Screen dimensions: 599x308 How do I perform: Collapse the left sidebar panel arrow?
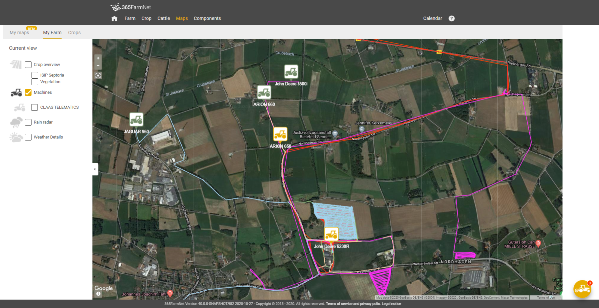click(x=95, y=169)
